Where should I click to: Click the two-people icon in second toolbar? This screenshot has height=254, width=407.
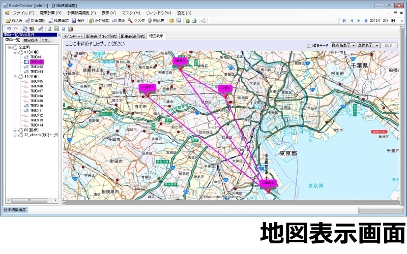coord(32,29)
